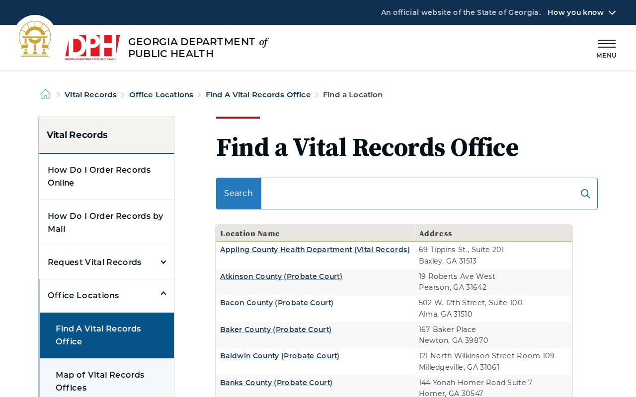Screen dimensions: 636x397
Task: Select How Do I Order Records Online
Action: coord(106,176)
